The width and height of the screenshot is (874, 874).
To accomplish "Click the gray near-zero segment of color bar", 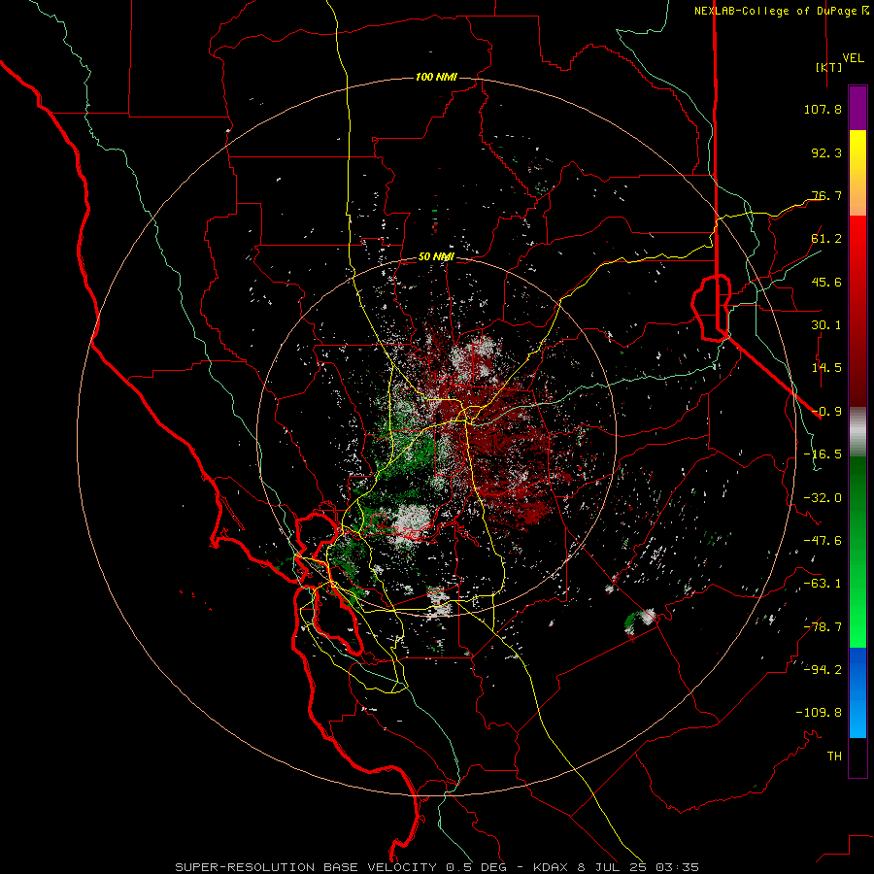I will 857,431.
